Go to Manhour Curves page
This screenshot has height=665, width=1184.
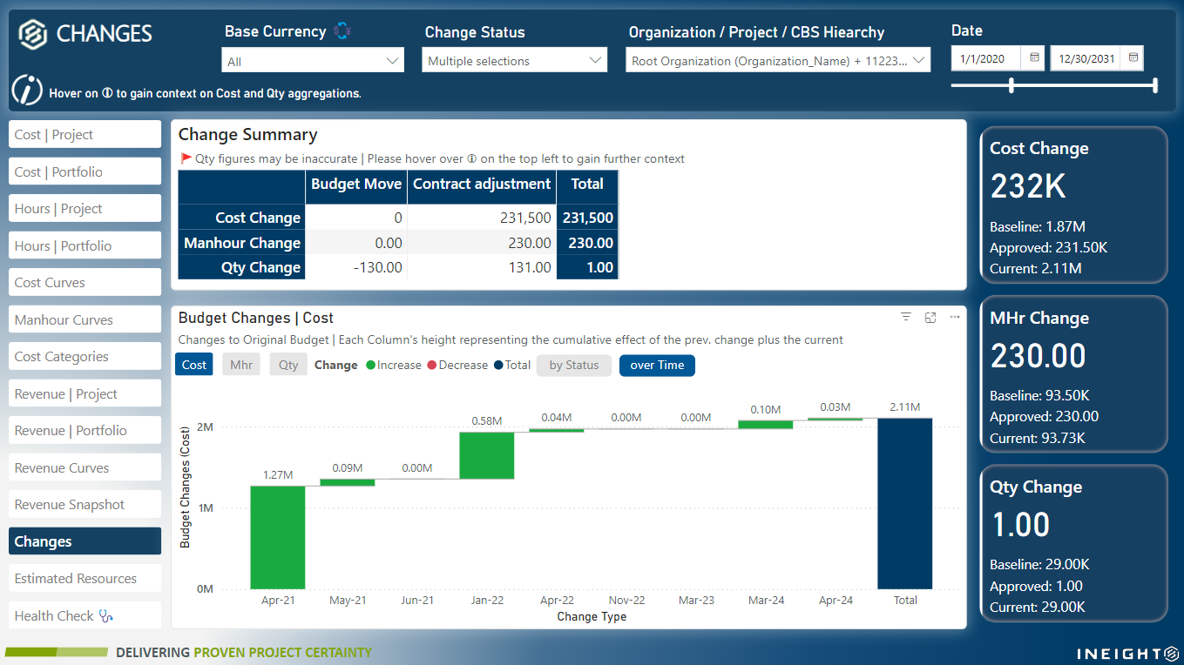[x=85, y=319]
